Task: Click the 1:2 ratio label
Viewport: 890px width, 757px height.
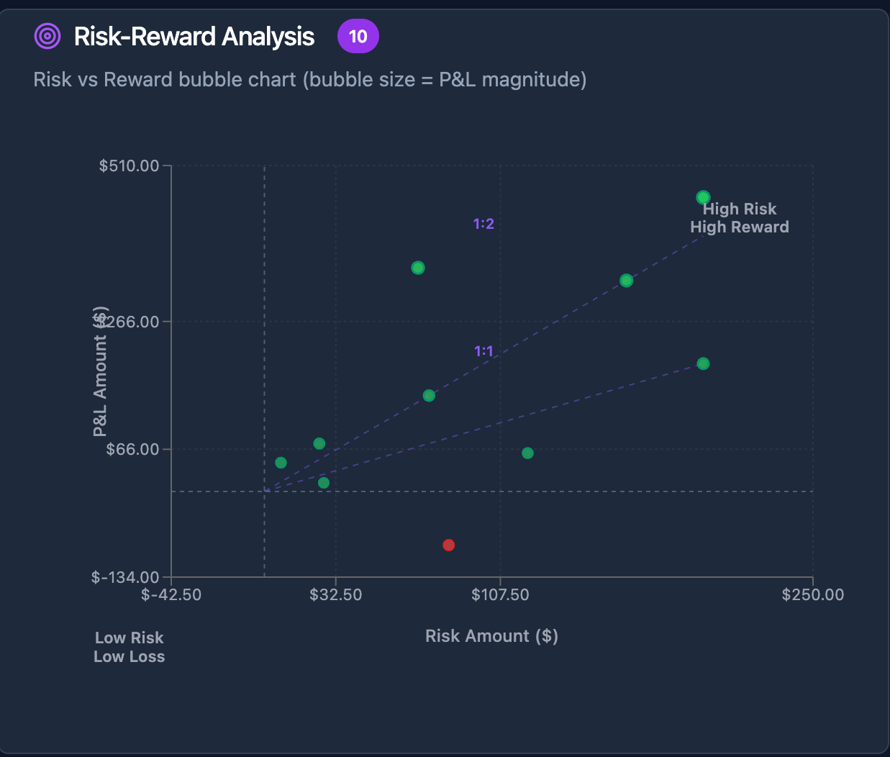Action: [483, 224]
